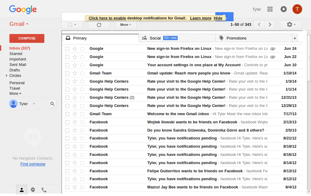The width and height of the screenshot is (311, 196).
Task: Click Tyler's Hangouts profile avatar
Action: 13,104
